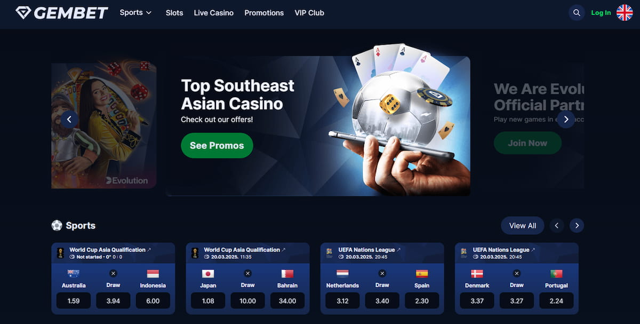Show previous banner with left carousel arrow
The image size is (640, 324).
(x=69, y=119)
